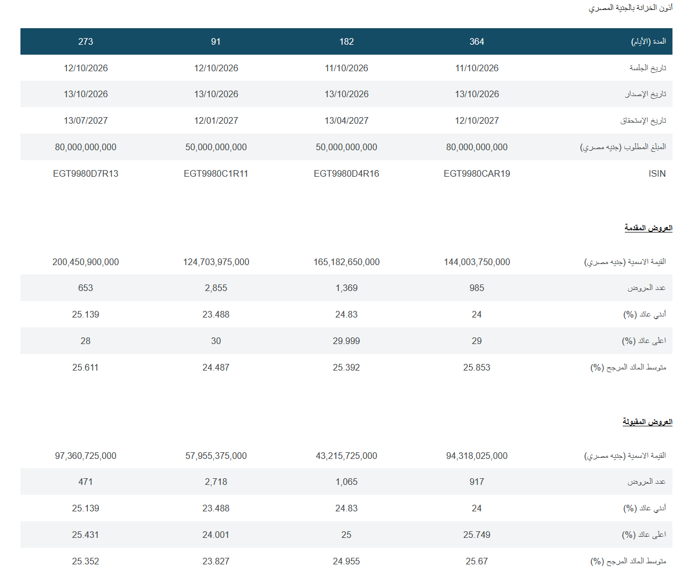Select accepted value 94,318,025,000
This screenshot has height=576, width=673.
tap(477, 456)
